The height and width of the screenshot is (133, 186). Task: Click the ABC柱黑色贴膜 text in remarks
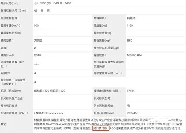(119, 128)
